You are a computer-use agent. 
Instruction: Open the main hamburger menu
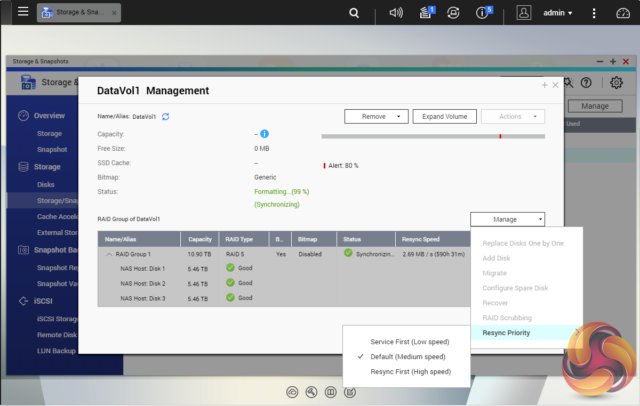[23, 12]
